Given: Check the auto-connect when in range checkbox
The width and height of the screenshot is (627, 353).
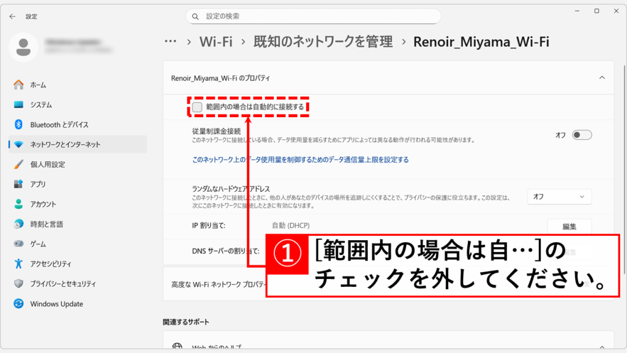Looking at the screenshot, I should 197,107.
